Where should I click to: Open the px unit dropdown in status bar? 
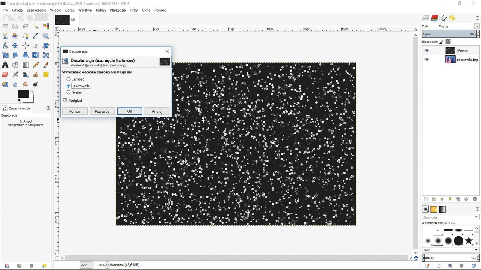[85, 265]
